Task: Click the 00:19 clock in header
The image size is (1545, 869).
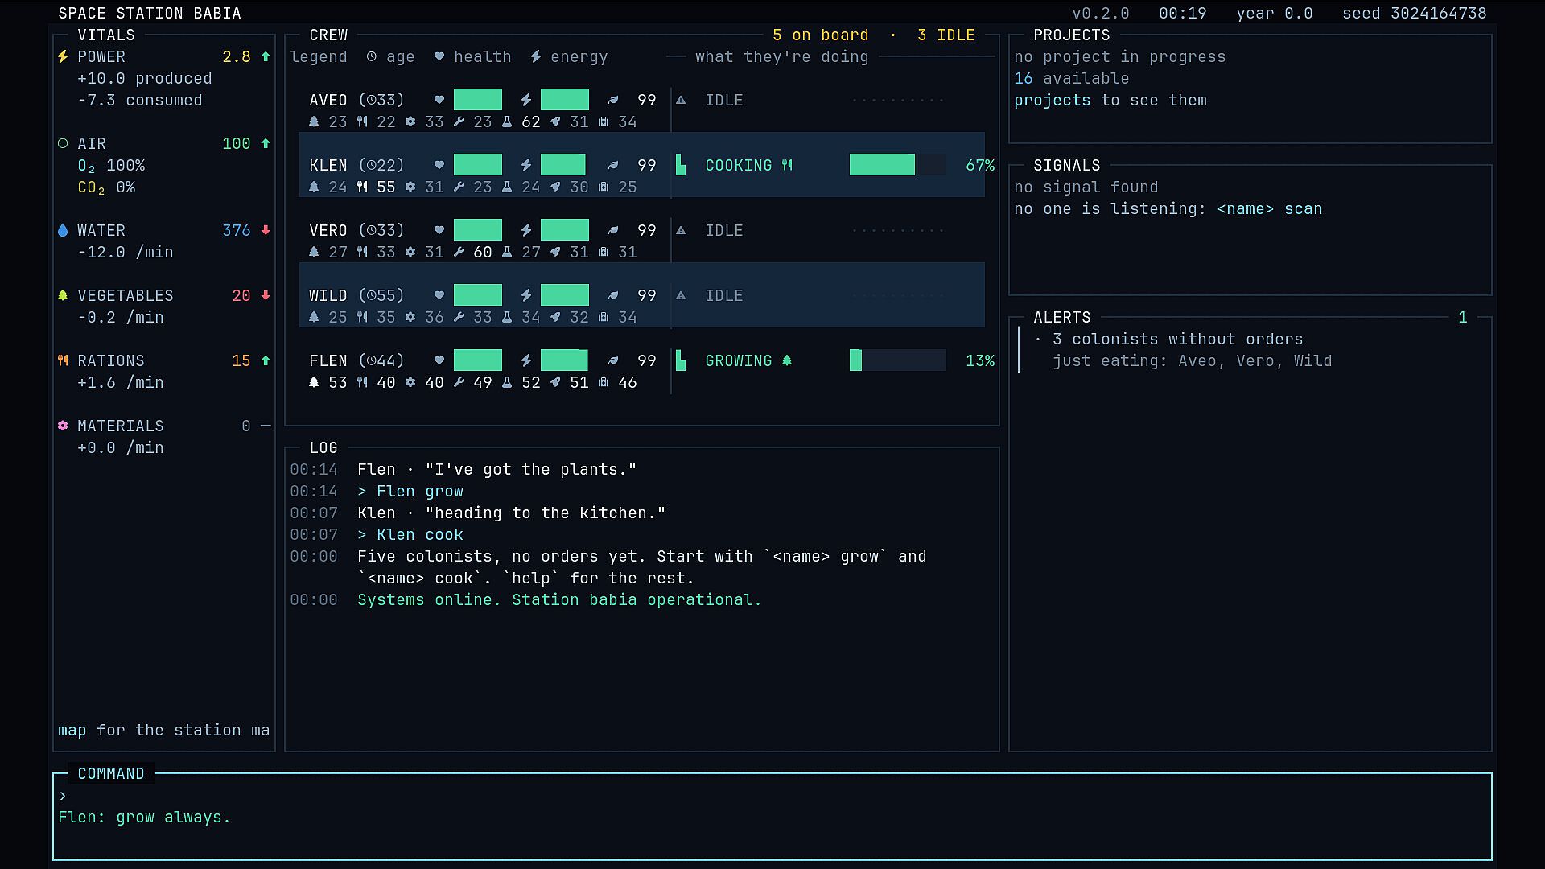Action: pos(1183,14)
